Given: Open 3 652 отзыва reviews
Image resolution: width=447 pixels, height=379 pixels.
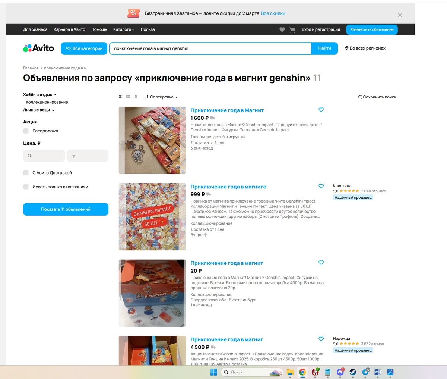Looking at the screenshot, I should pyautogui.click(x=372, y=344).
